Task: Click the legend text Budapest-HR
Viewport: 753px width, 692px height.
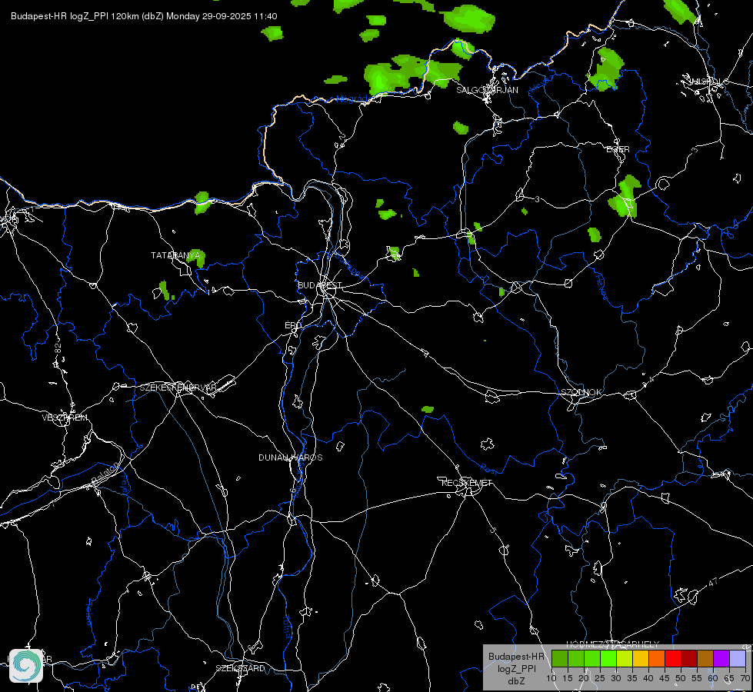Action: 516,657
